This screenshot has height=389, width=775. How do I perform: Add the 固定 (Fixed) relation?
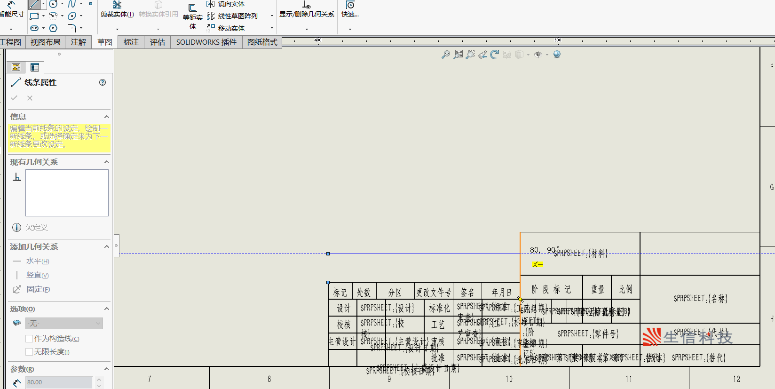pos(38,289)
